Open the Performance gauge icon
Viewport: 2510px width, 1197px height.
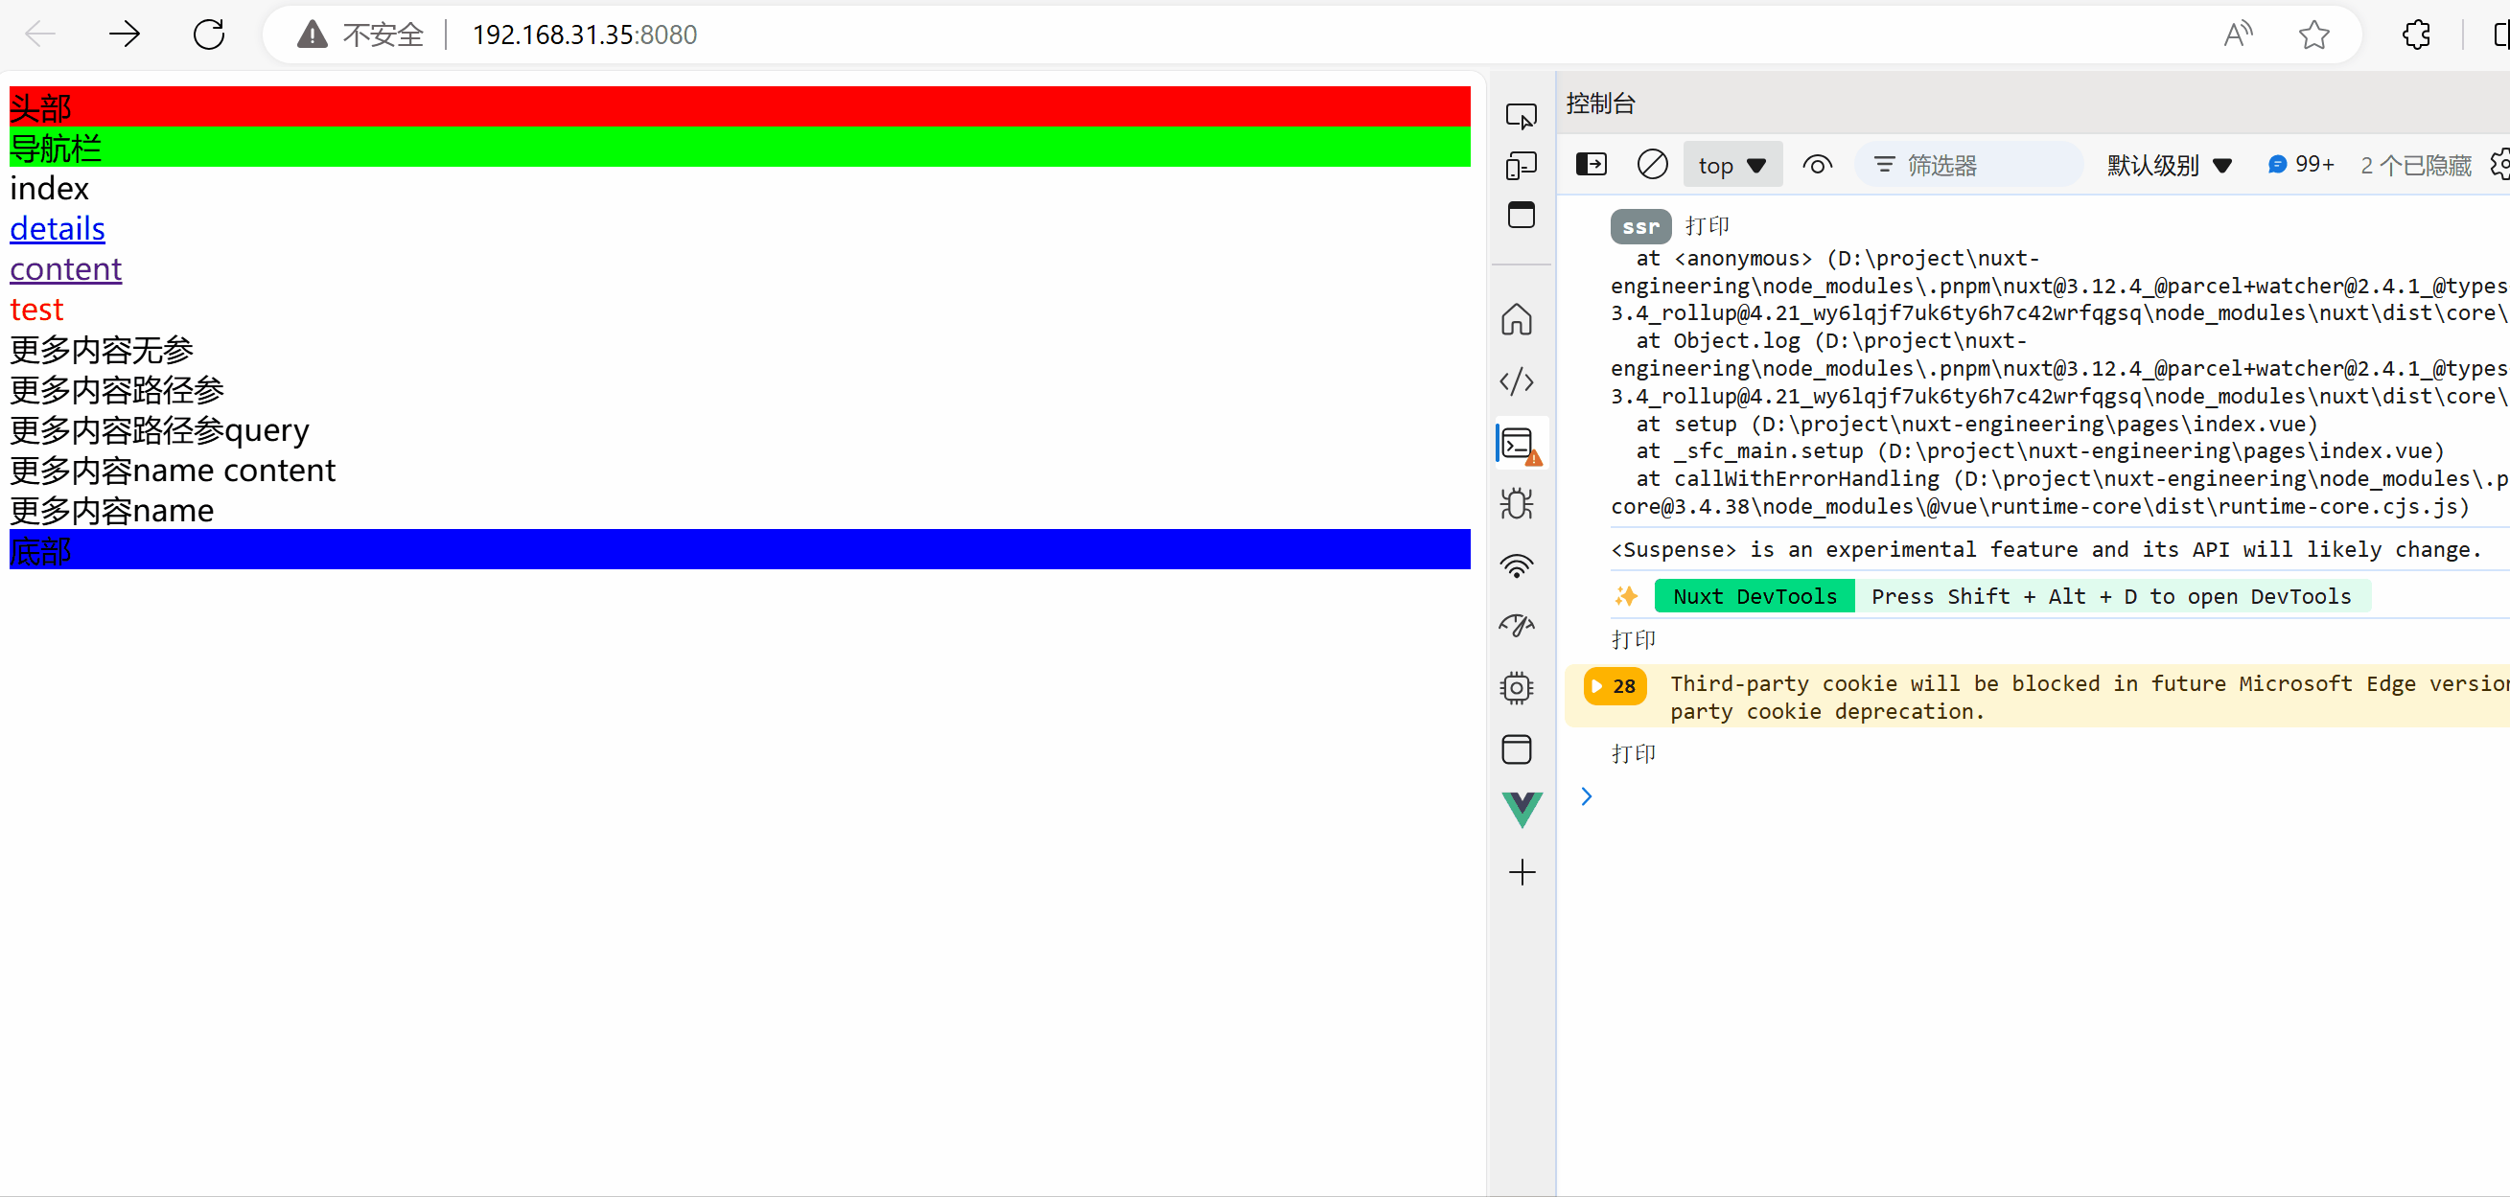click(x=1517, y=626)
